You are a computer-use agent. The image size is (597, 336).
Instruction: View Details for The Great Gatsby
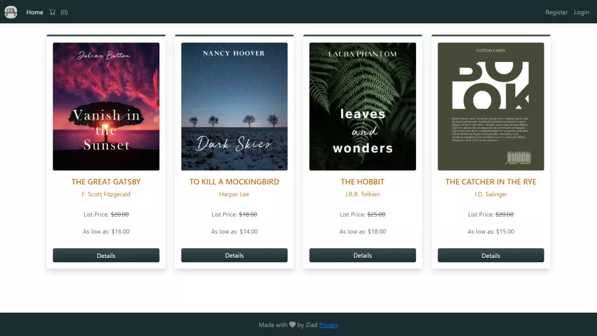point(106,255)
